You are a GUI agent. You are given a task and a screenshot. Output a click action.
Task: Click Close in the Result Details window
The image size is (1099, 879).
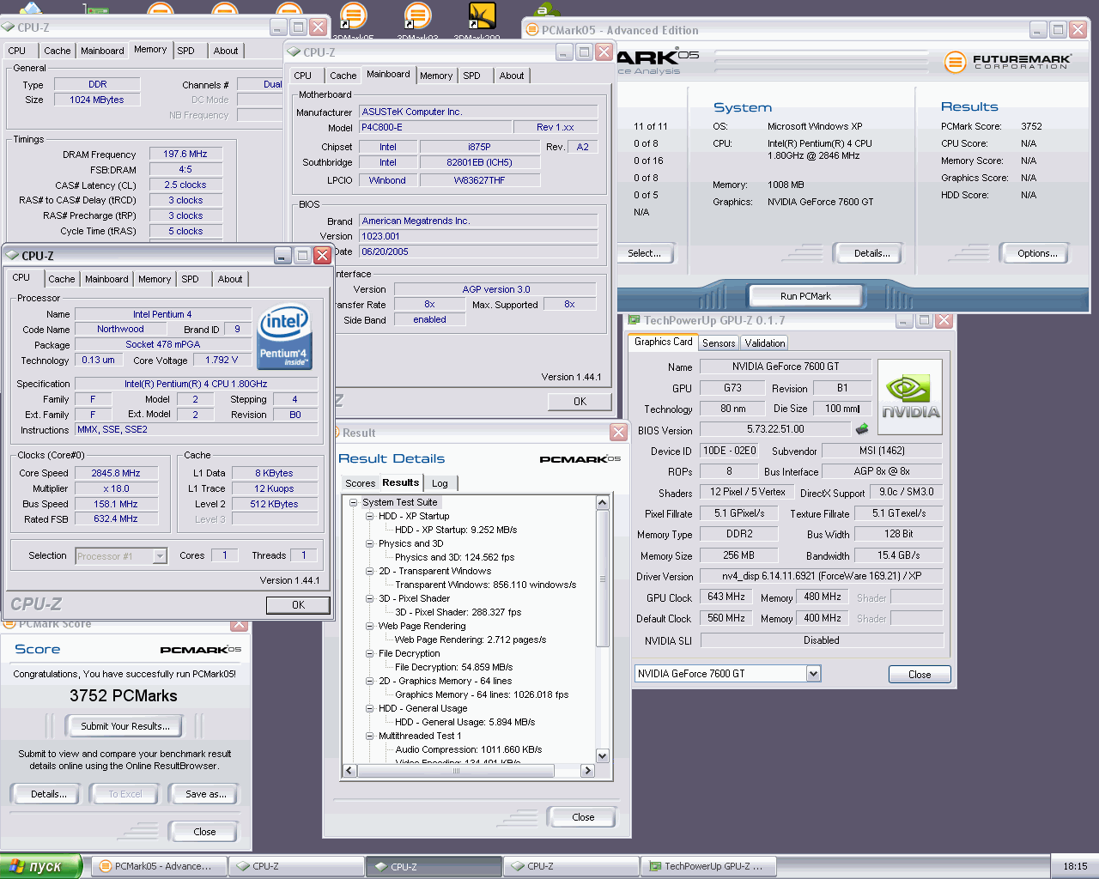point(583,817)
